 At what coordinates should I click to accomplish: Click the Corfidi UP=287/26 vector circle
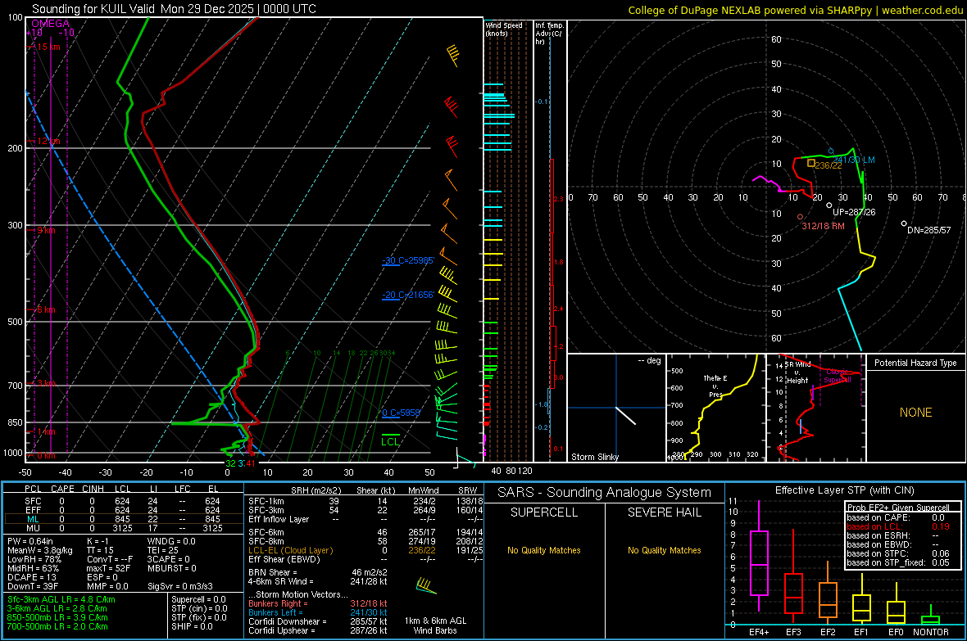[829, 205]
